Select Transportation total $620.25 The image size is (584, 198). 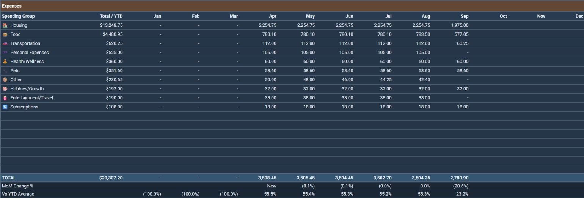coord(115,43)
